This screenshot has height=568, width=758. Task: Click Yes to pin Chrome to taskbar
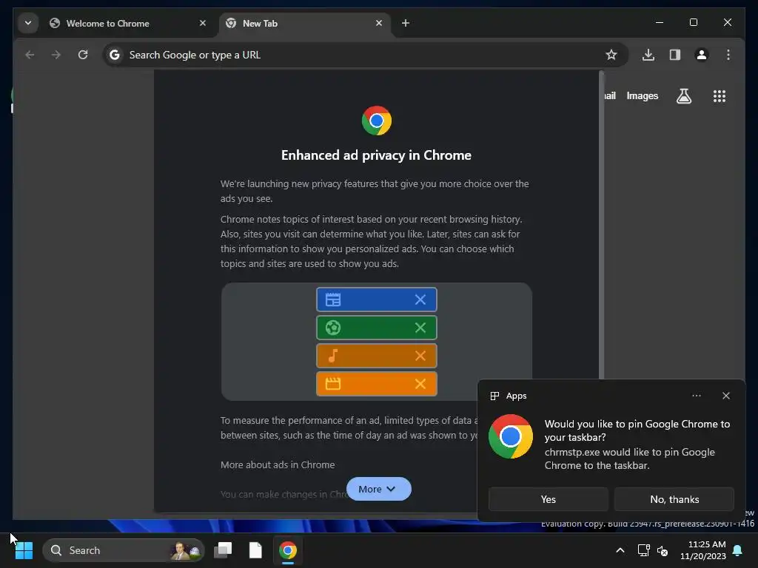pos(549,499)
